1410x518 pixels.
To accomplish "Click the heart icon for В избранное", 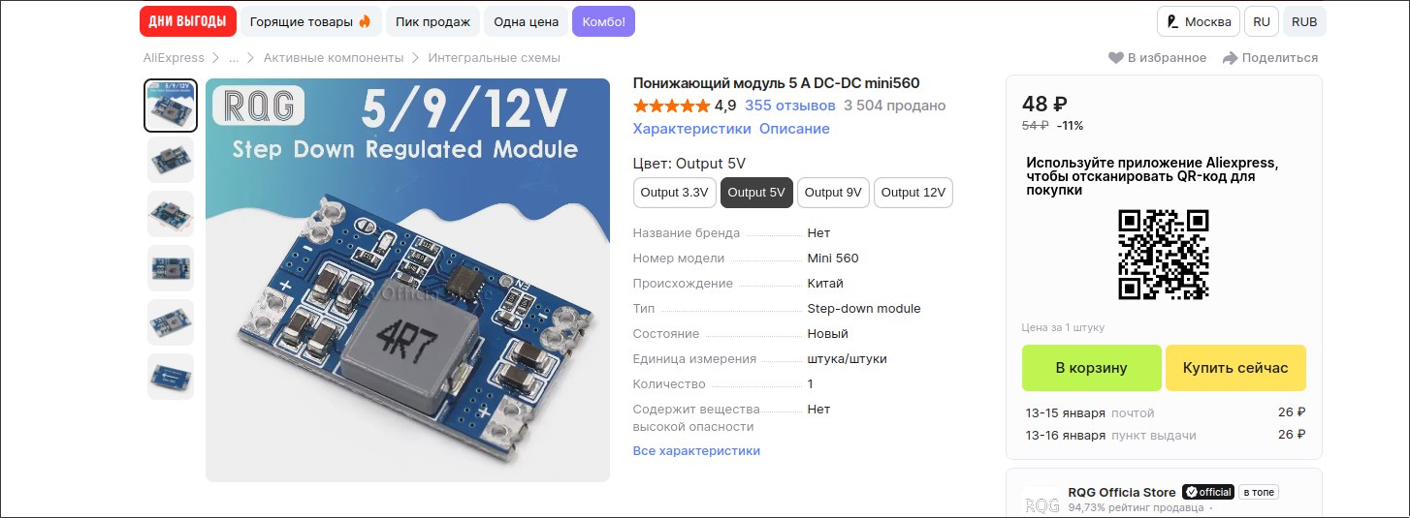I will click(x=1116, y=58).
